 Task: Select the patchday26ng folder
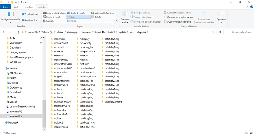click(x=110, y=97)
